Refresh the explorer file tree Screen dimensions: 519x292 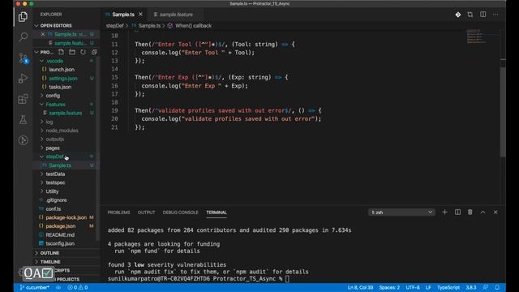pos(83,52)
